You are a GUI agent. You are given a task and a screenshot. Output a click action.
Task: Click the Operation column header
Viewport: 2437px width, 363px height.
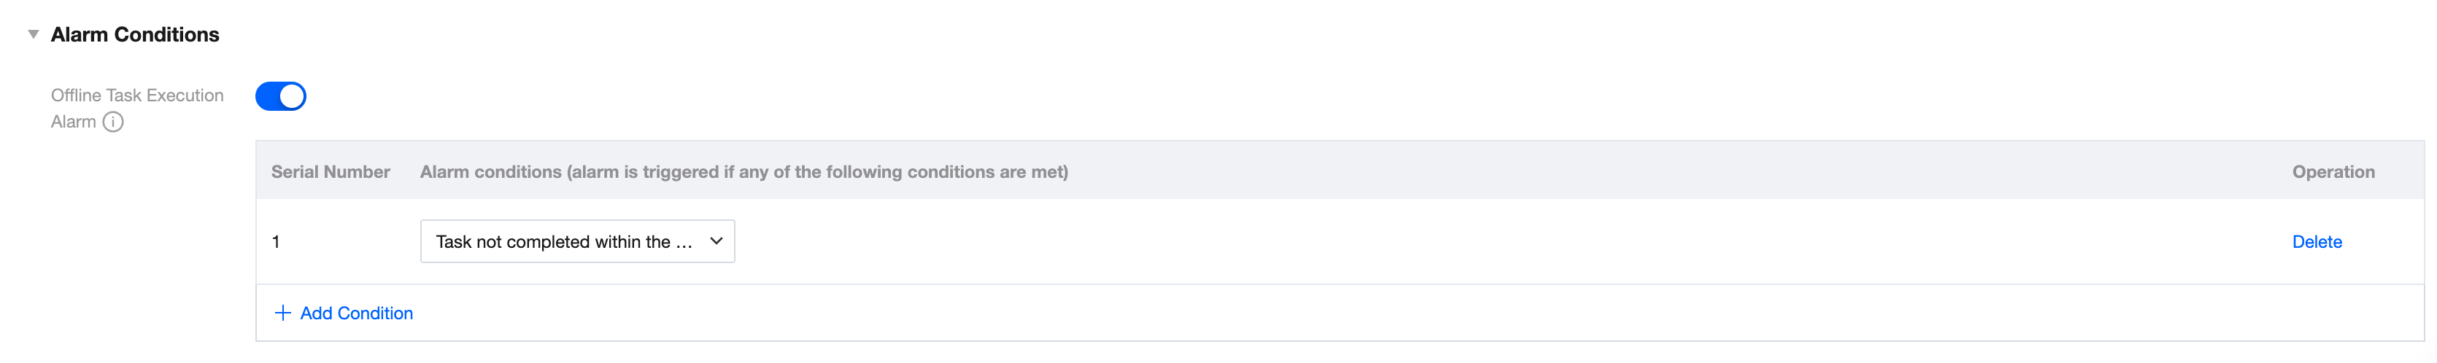2332,172
